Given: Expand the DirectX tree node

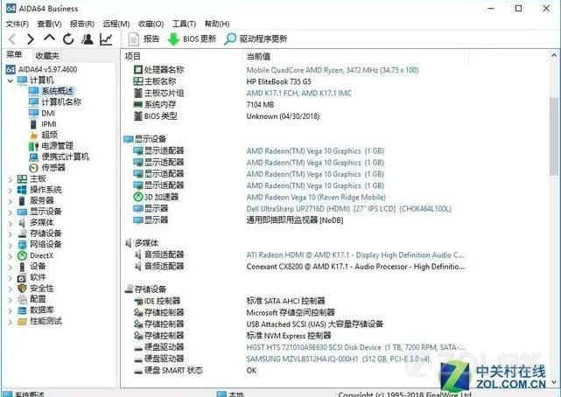Looking at the screenshot, I should pyautogui.click(x=10, y=256).
